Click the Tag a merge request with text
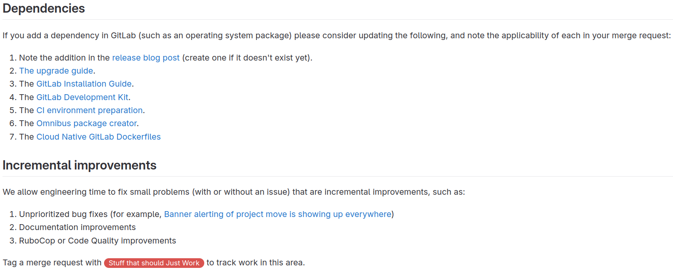 (52, 262)
